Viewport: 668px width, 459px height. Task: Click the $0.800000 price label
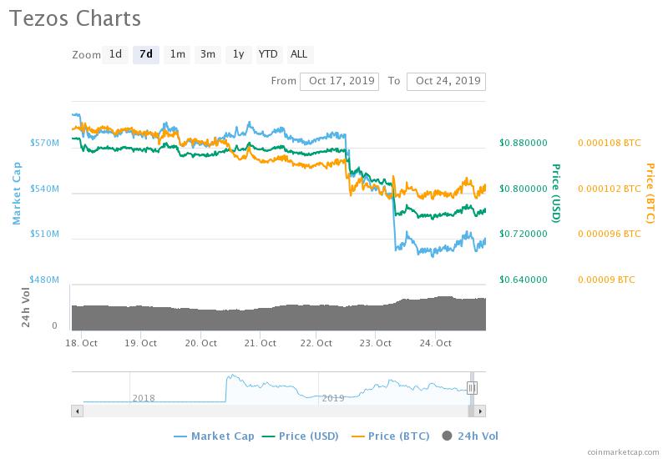tap(524, 189)
